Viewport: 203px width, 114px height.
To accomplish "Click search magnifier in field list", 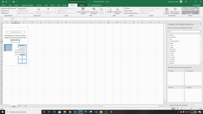I will [200, 32].
